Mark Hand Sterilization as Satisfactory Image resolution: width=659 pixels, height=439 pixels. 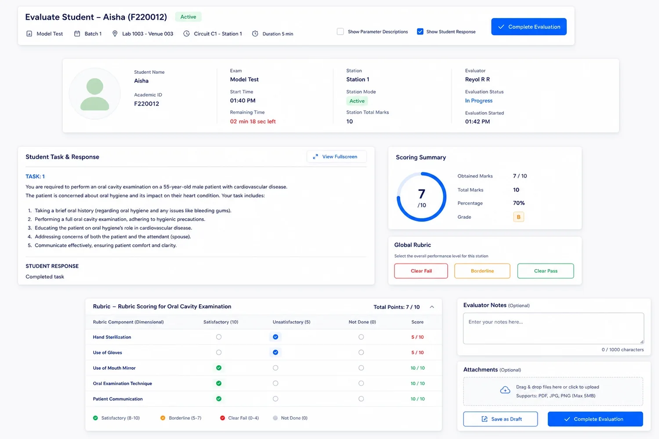[219, 337]
